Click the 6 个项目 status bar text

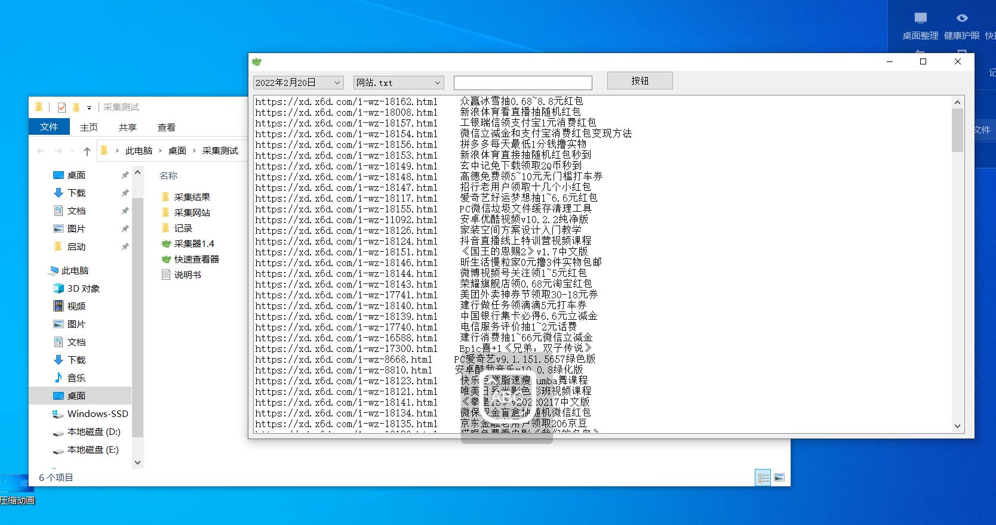point(56,477)
